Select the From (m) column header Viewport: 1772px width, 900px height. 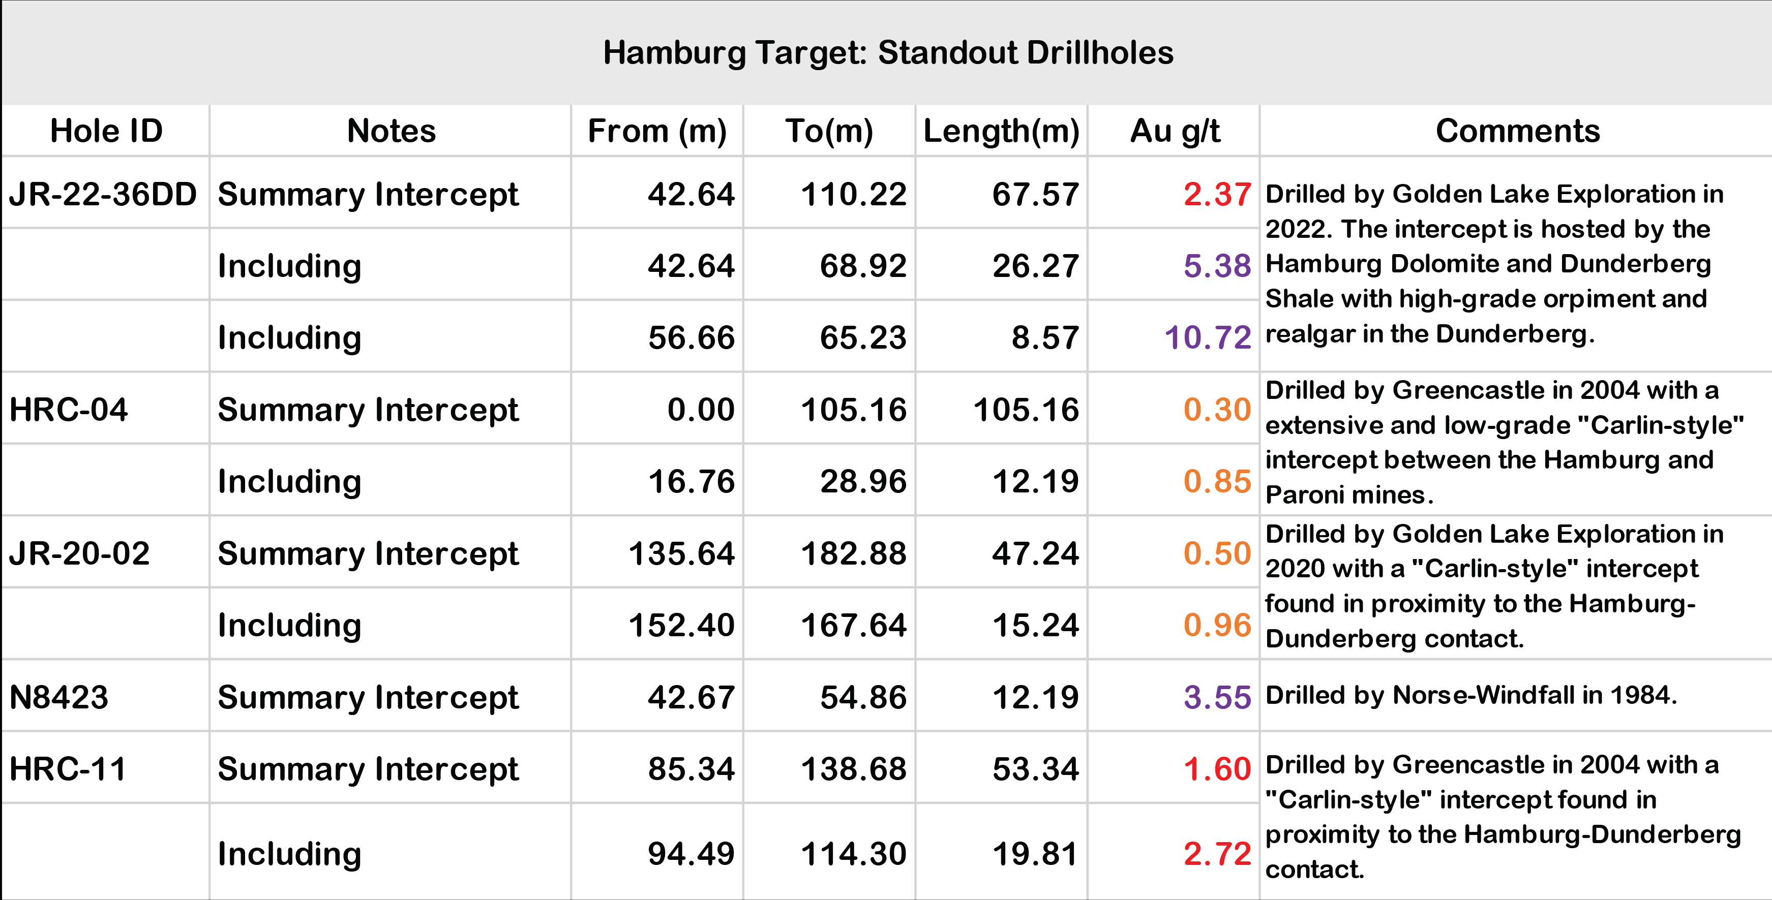[x=657, y=131]
